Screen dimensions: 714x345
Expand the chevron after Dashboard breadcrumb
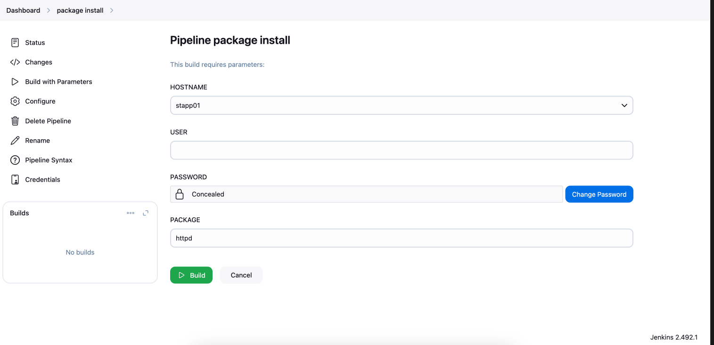pyautogui.click(x=49, y=10)
